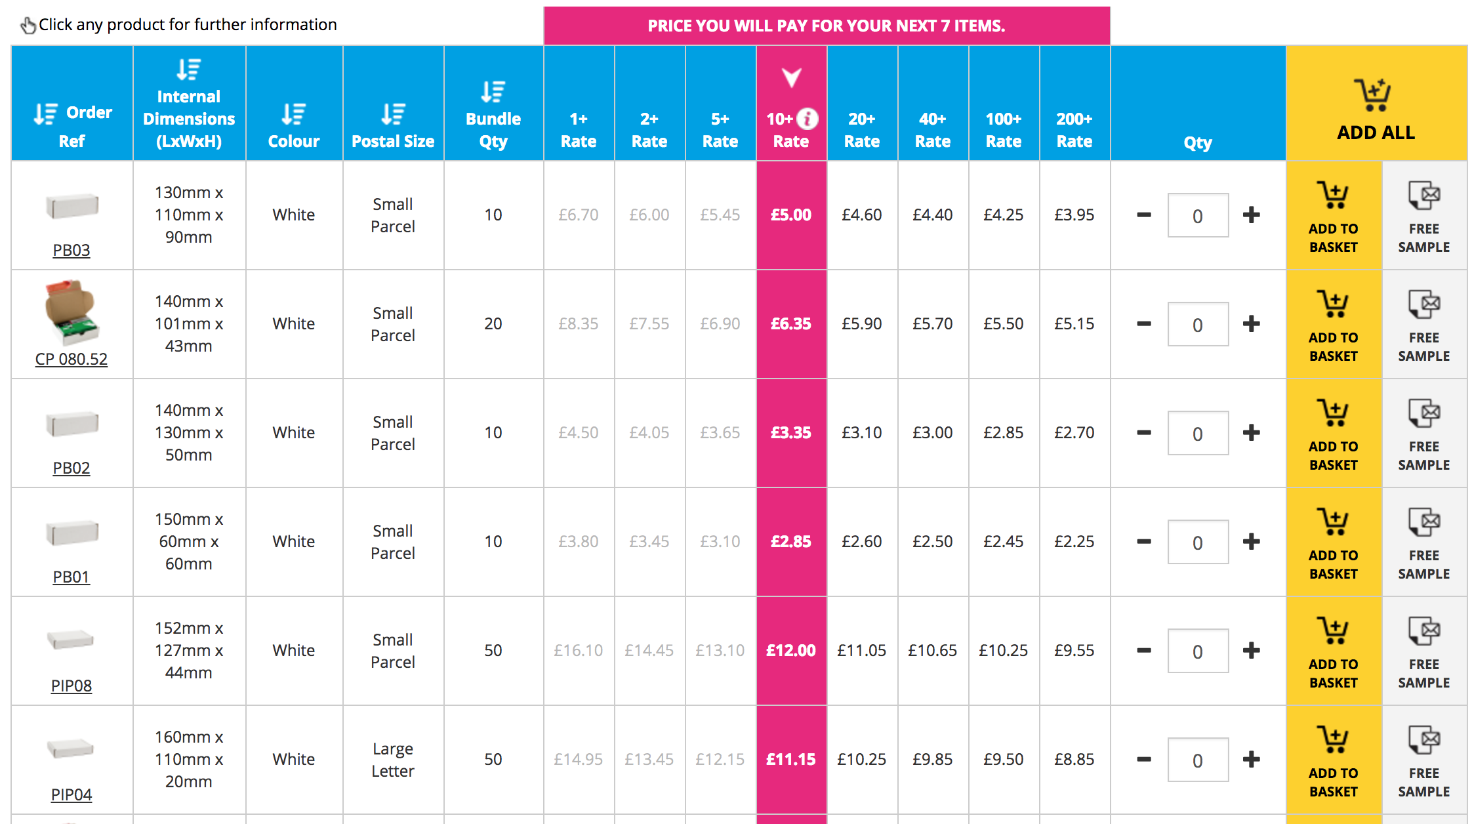
Task: Click the CP 080.52 product thumbnail
Action: click(x=72, y=312)
